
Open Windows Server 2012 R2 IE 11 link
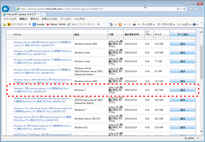(x=42, y=119)
